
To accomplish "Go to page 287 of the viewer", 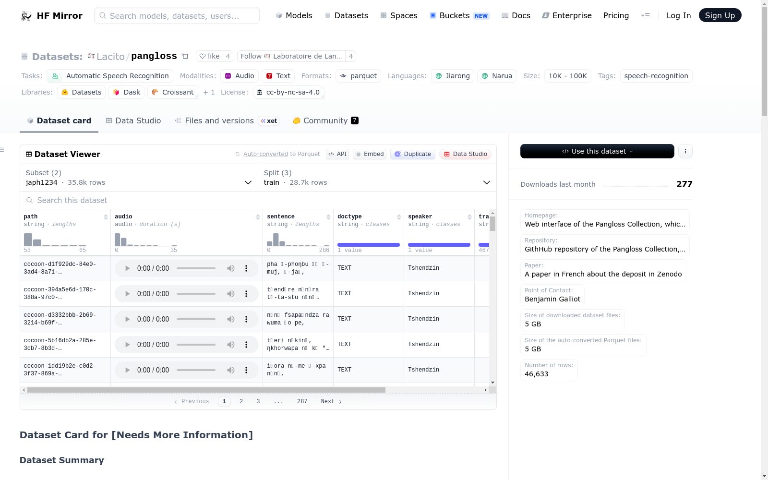I will 302,401.
